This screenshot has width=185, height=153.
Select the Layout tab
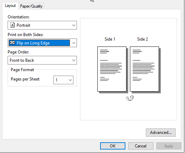[x=10, y=6]
